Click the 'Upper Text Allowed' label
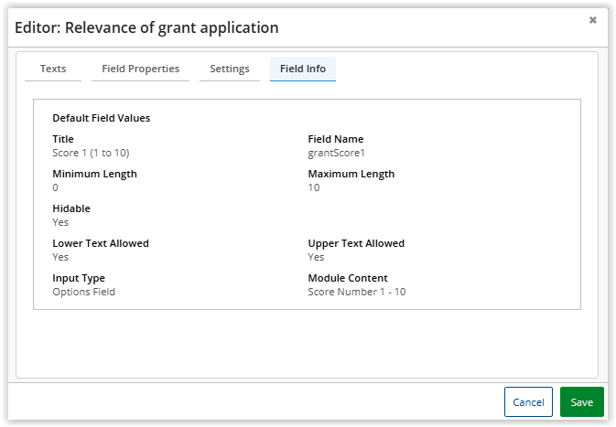 pyautogui.click(x=356, y=243)
